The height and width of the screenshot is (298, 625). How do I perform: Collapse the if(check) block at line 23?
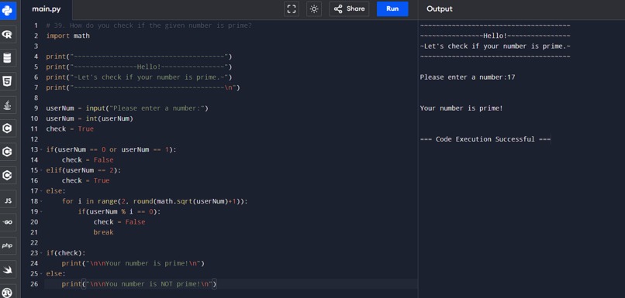[x=41, y=253]
